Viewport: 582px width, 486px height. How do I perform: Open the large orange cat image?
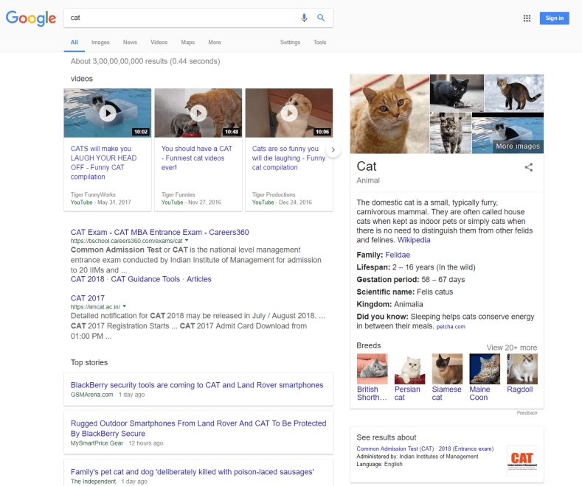pos(389,113)
